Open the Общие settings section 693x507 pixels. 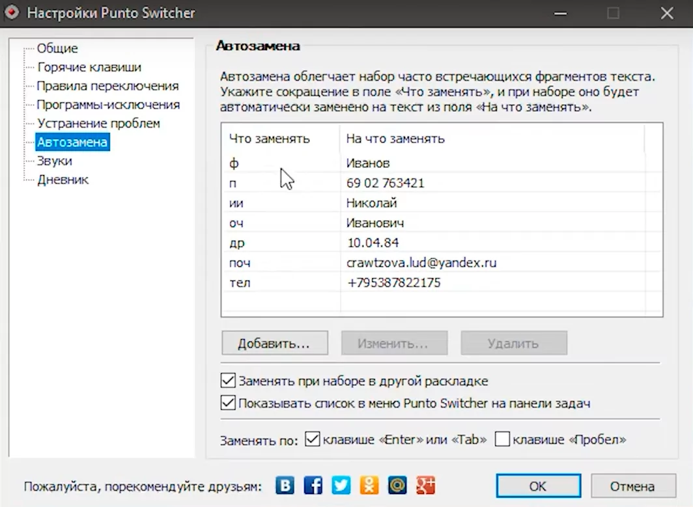point(57,48)
